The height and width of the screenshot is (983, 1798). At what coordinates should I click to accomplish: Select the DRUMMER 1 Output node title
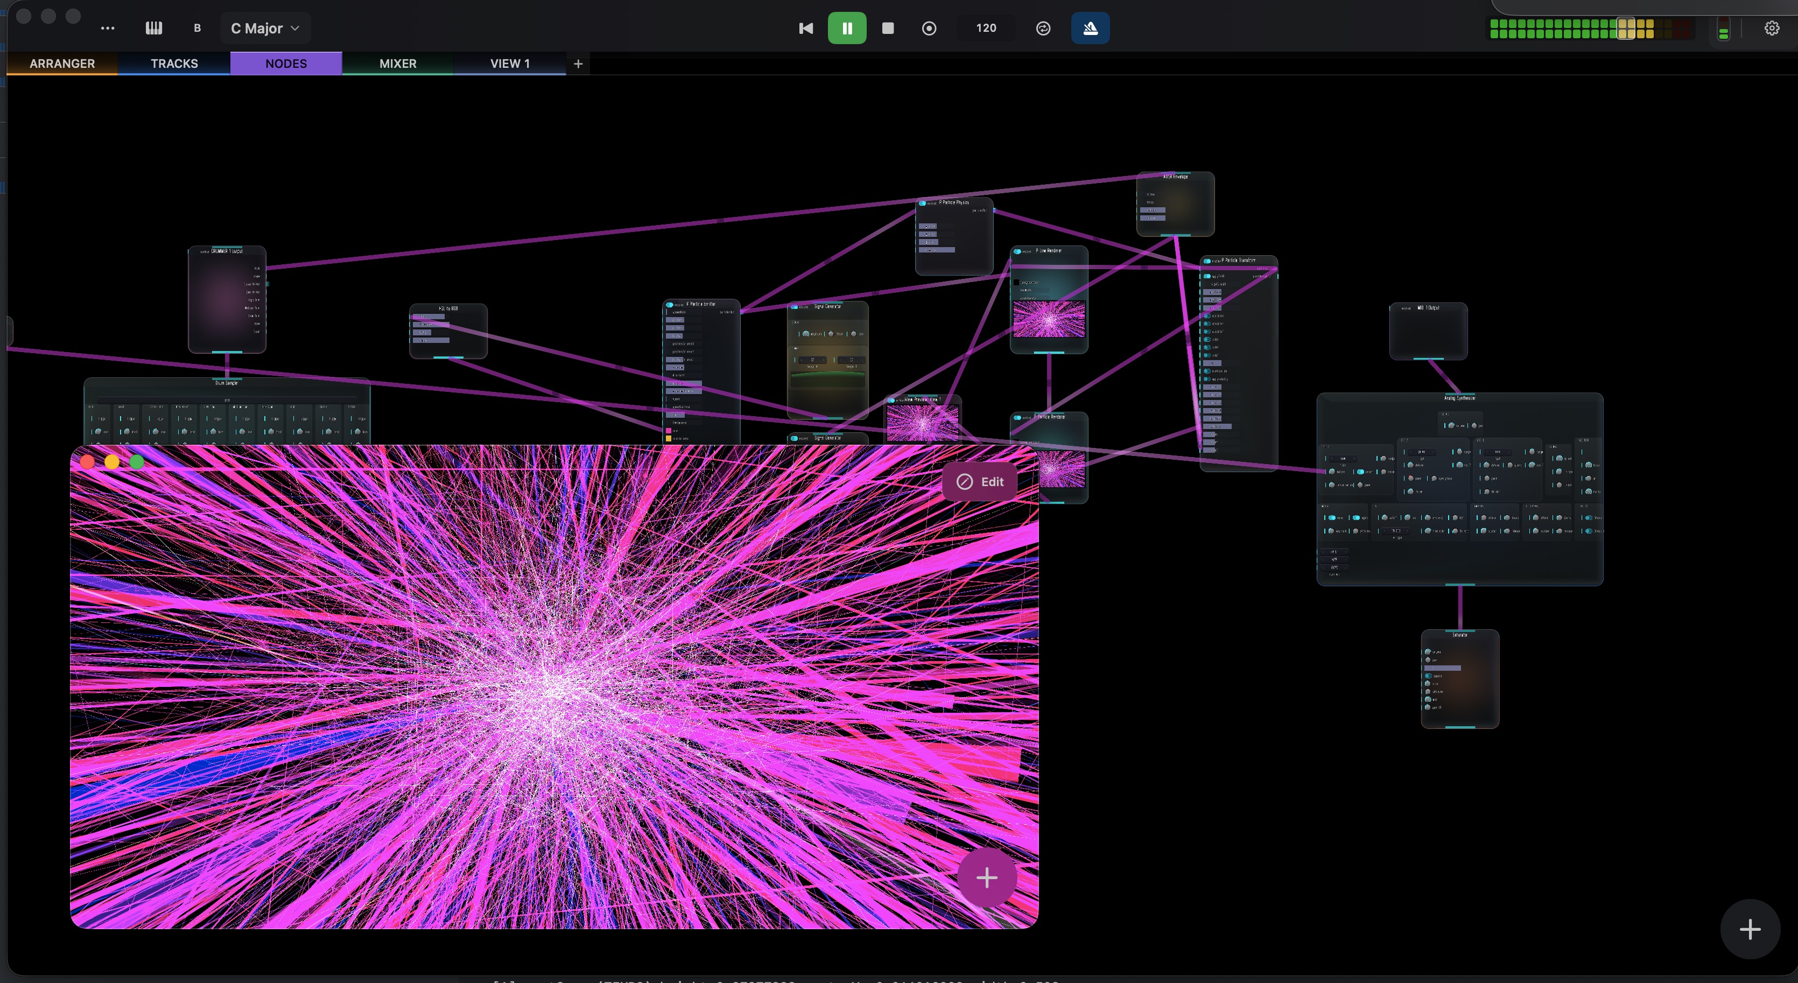click(x=227, y=251)
